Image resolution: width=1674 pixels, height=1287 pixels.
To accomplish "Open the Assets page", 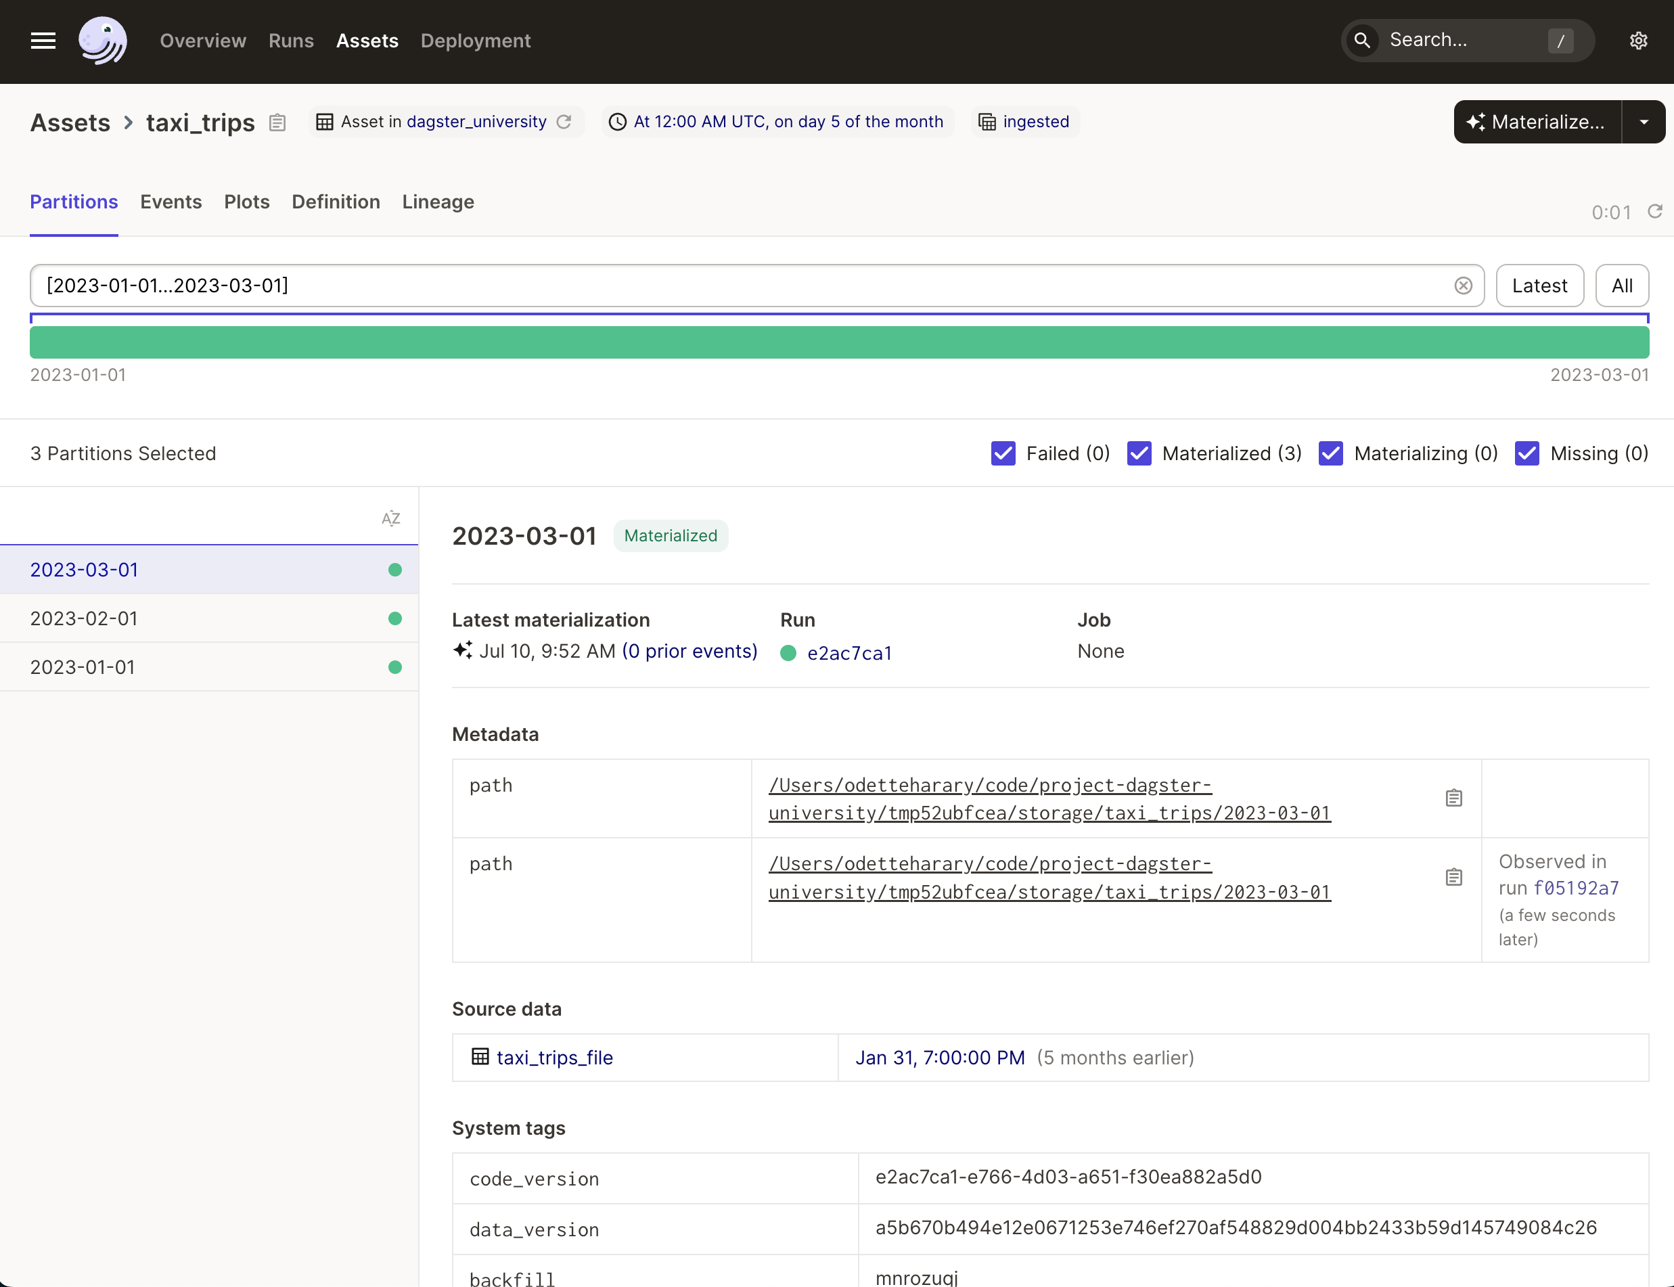I will (x=367, y=41).
